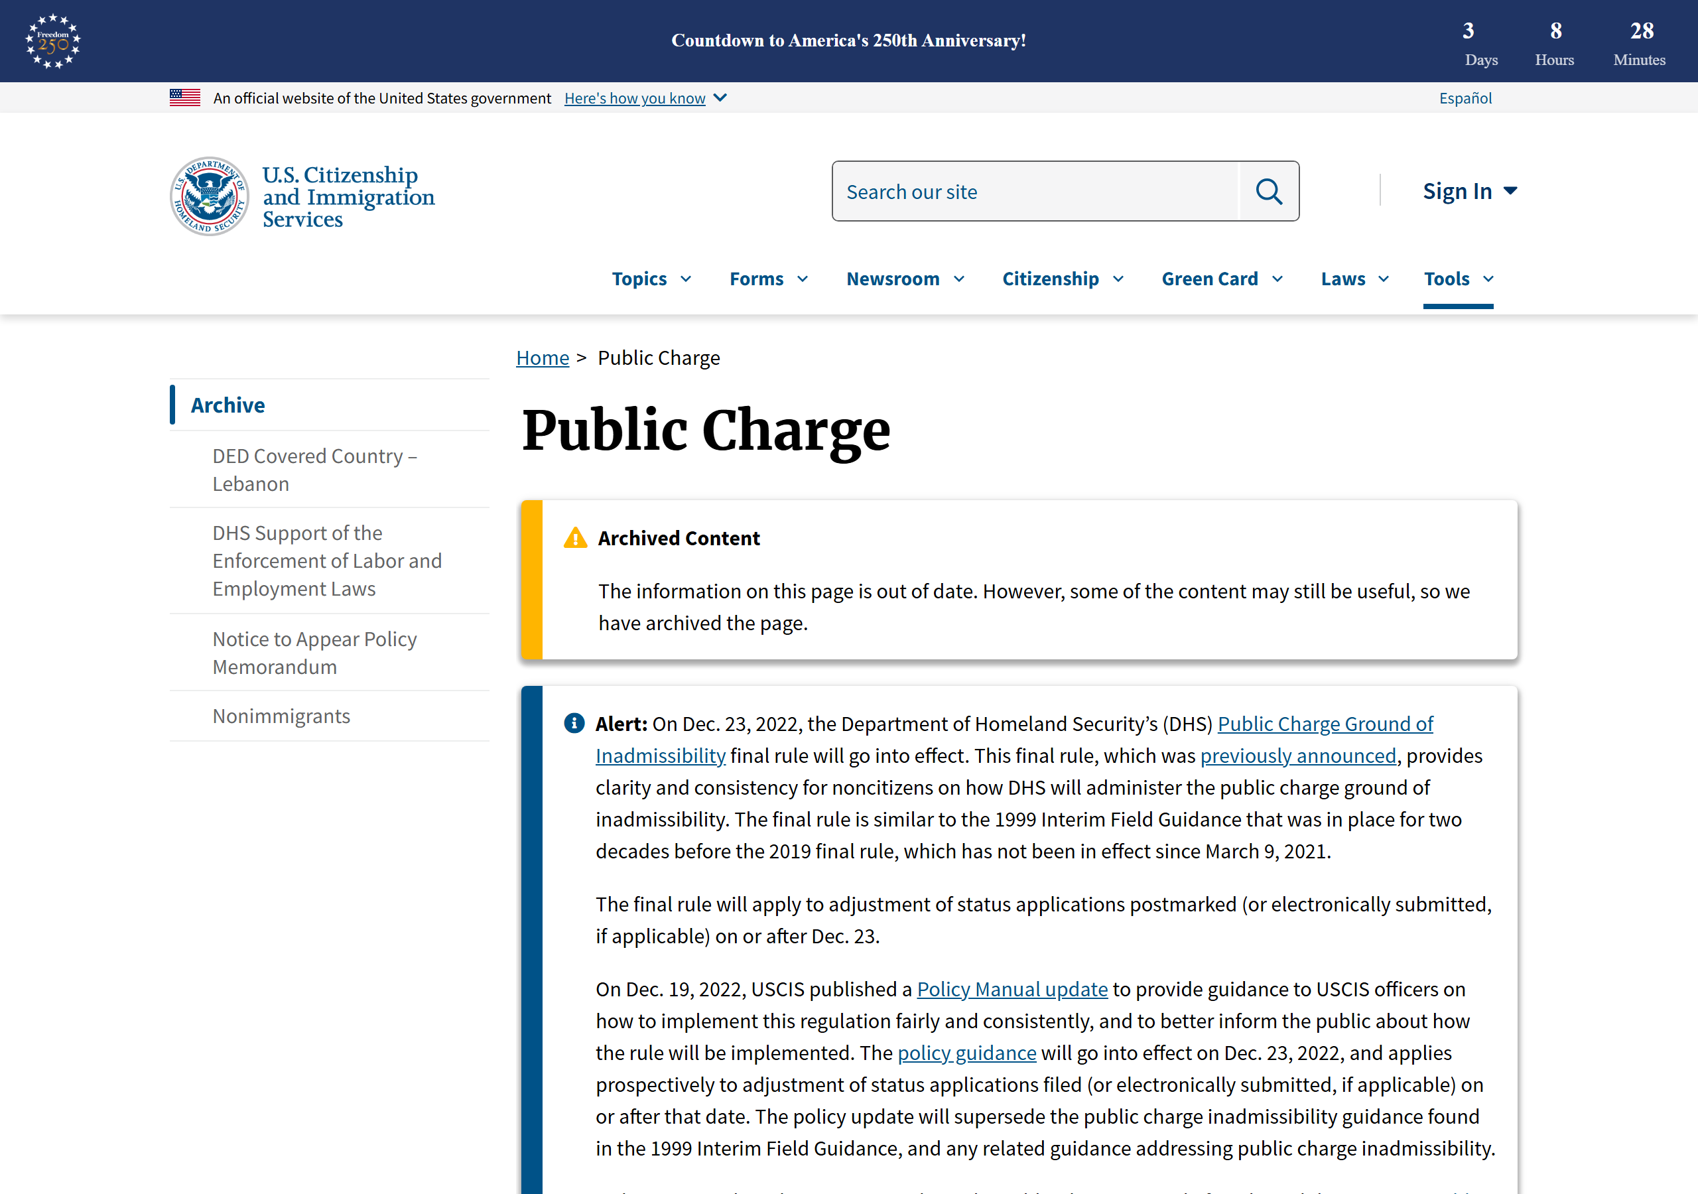Click 'An official website of the United States government' text
The image size is (1698, 1194).
tap(382, 98)
